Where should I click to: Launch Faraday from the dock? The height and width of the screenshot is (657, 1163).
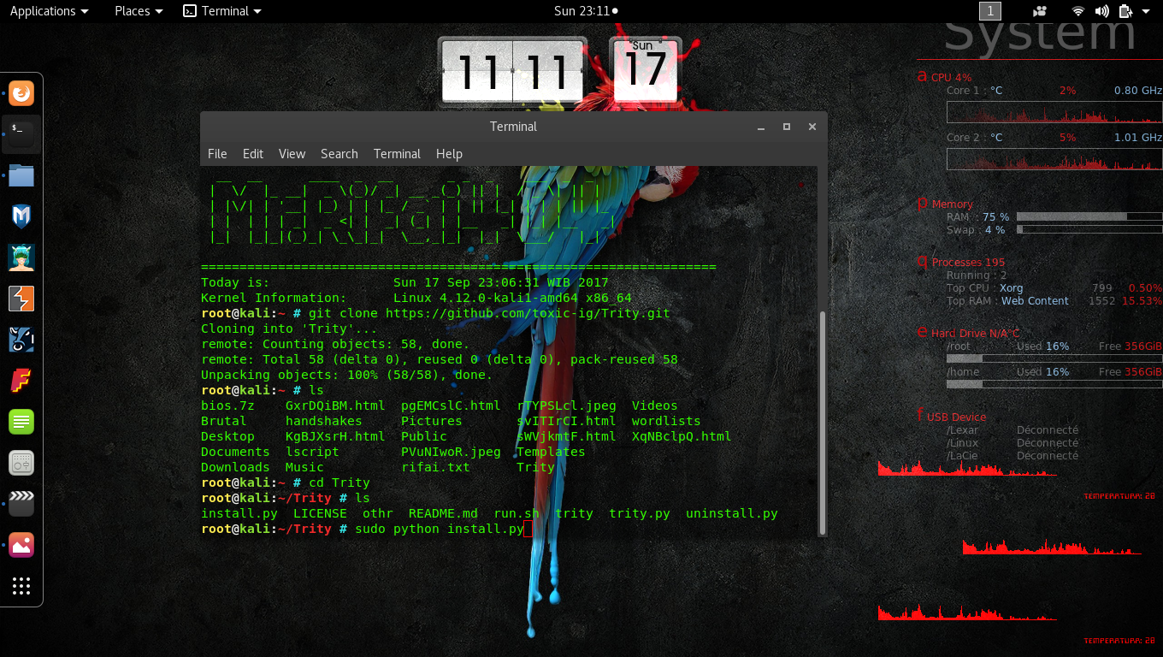click(21, 381)
